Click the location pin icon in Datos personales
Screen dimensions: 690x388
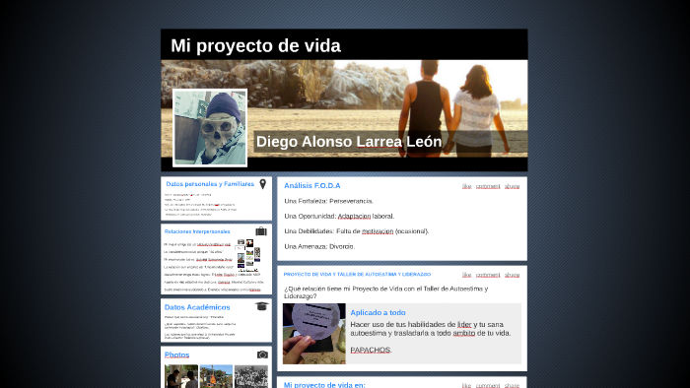[x=263, y=184]
